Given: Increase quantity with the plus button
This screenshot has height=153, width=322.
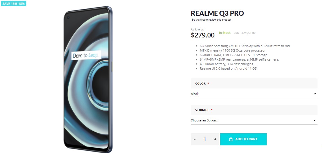Looking at the screenshot, I should click(215, 139).
